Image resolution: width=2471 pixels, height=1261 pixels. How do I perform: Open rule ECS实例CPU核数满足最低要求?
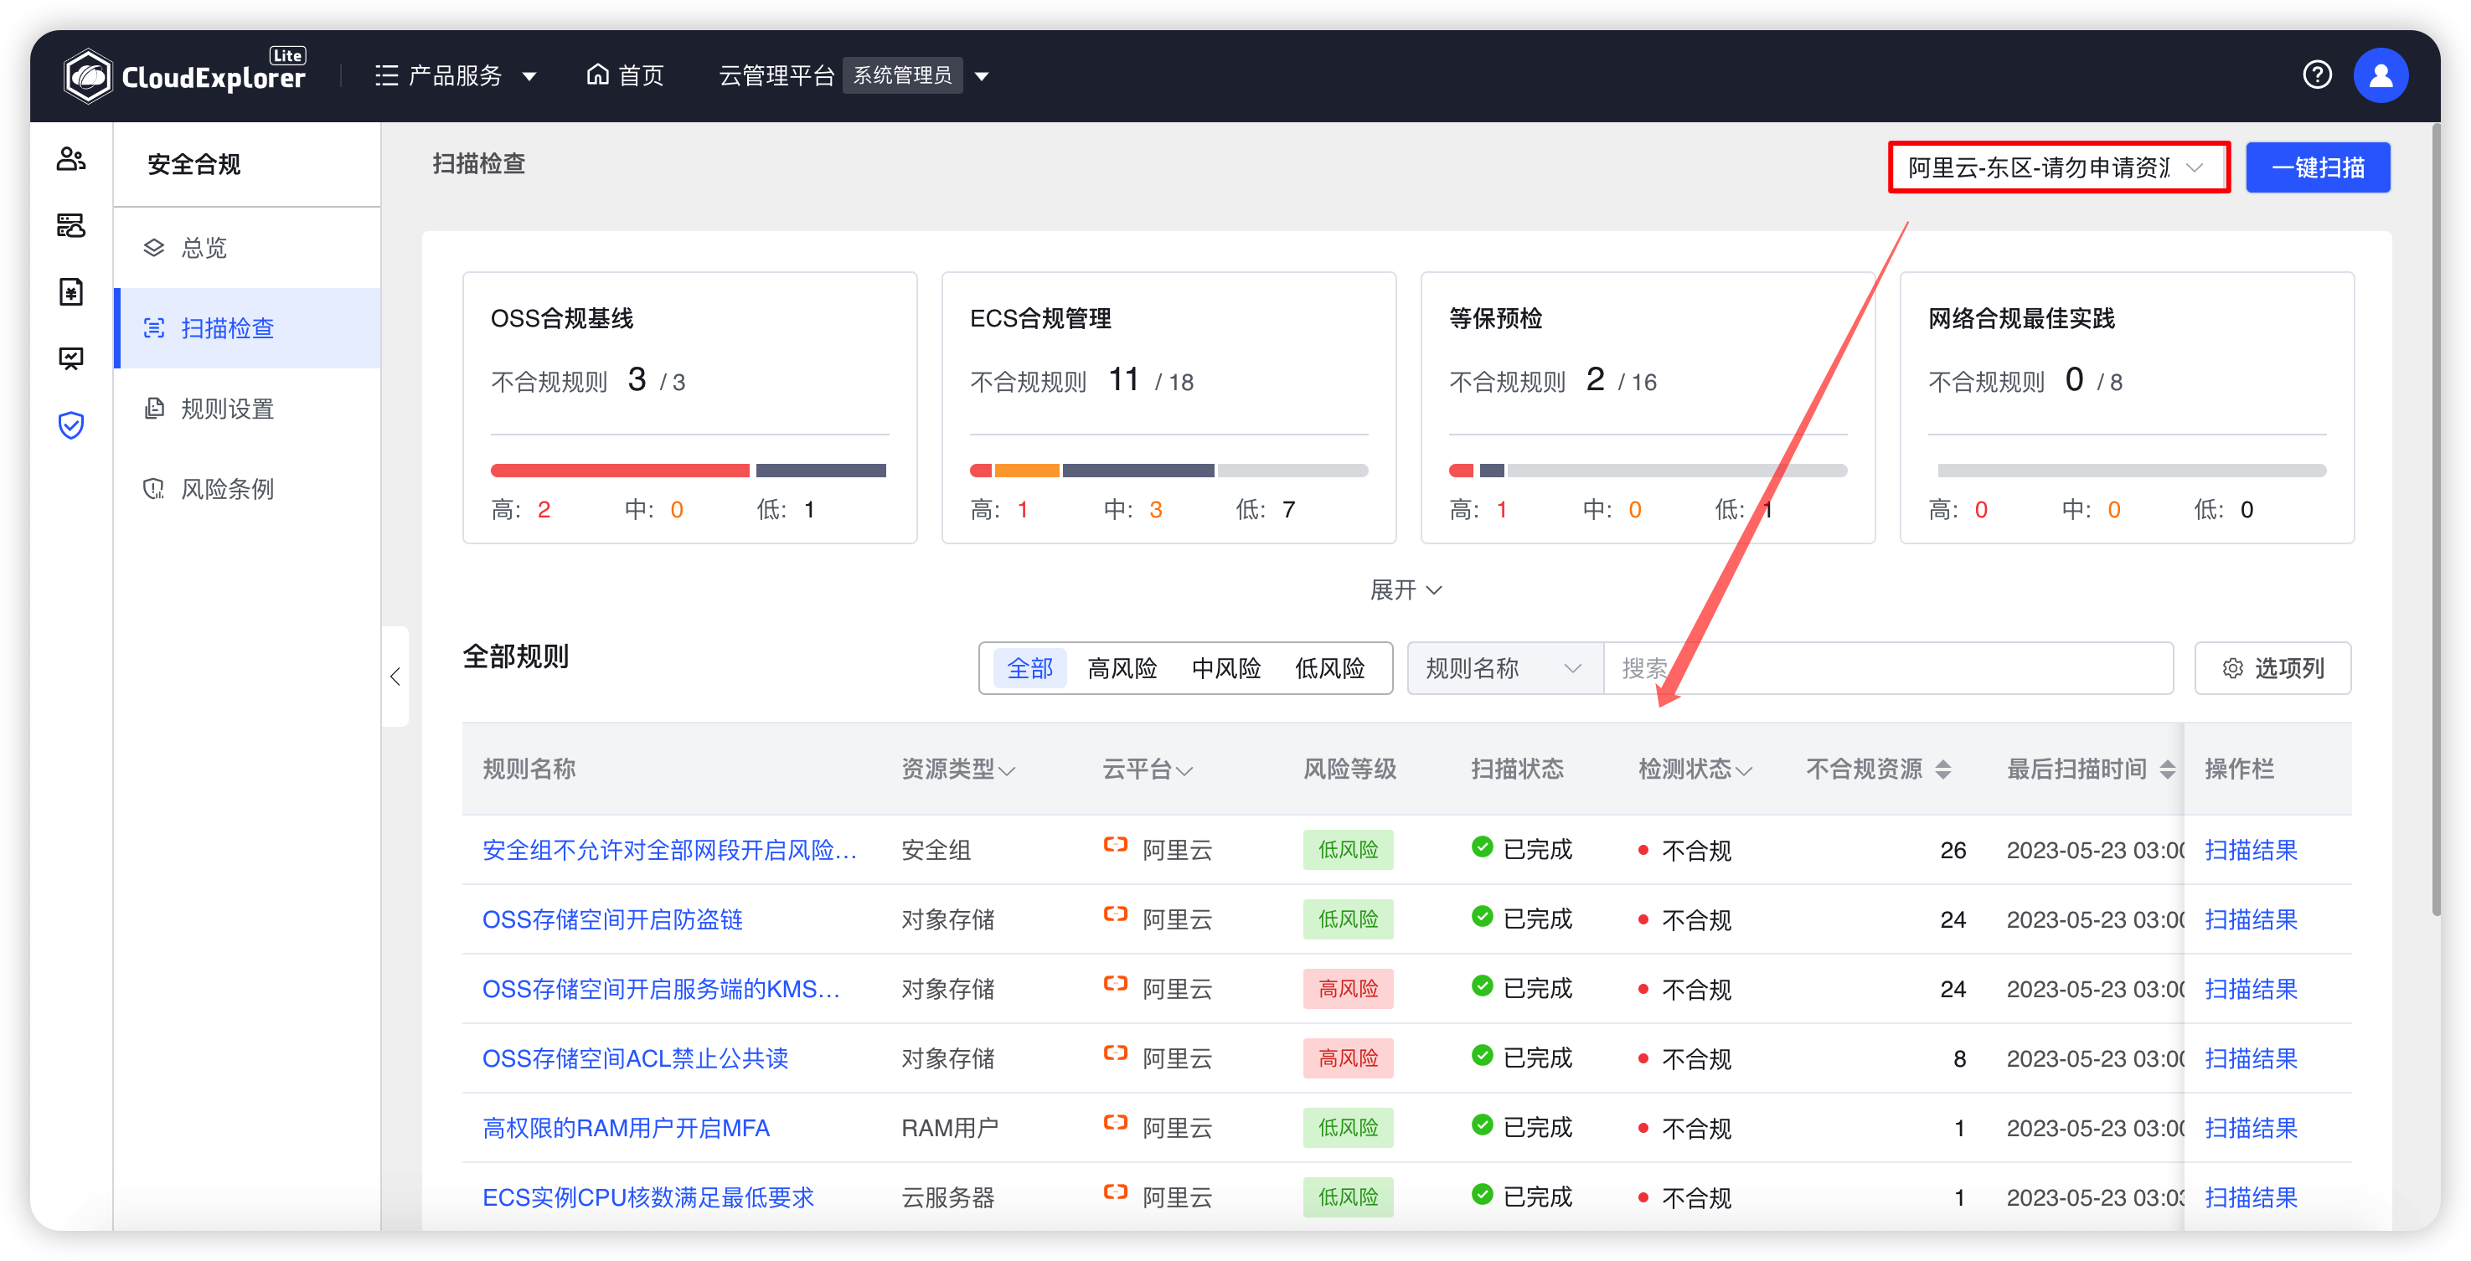[x=647, y=1197]
